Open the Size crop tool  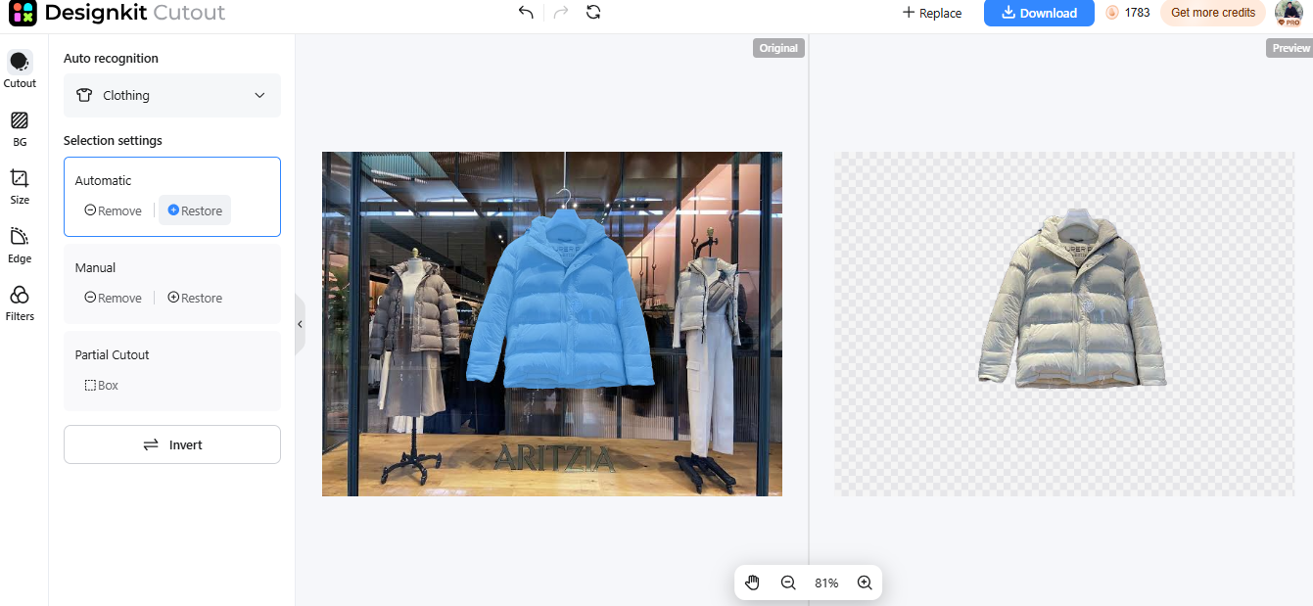19,186
